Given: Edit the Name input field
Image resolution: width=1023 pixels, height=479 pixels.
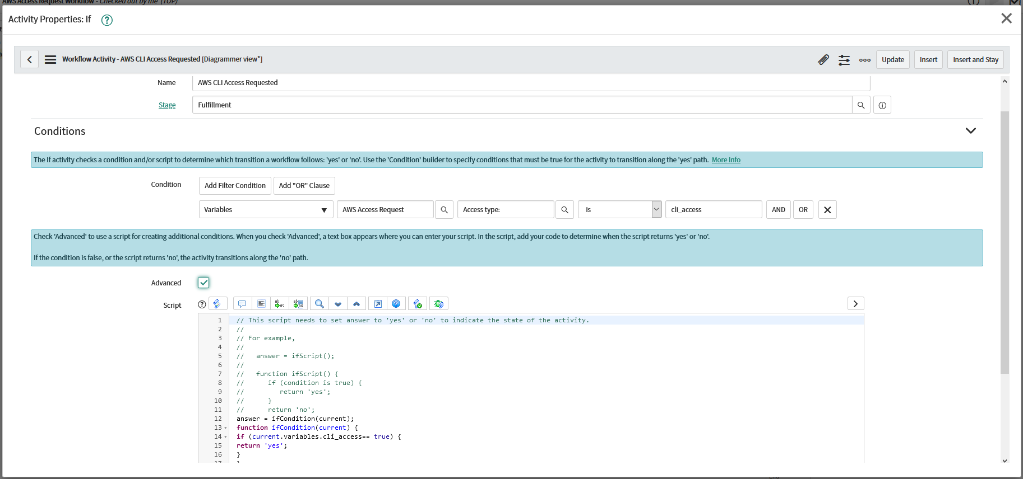Looking at the screenshot, I should (531, 83).
